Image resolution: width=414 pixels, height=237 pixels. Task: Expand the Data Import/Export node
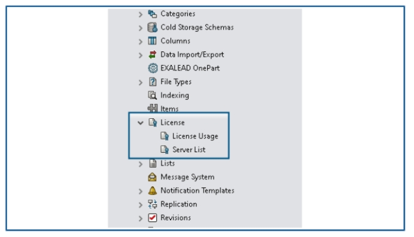141,55
